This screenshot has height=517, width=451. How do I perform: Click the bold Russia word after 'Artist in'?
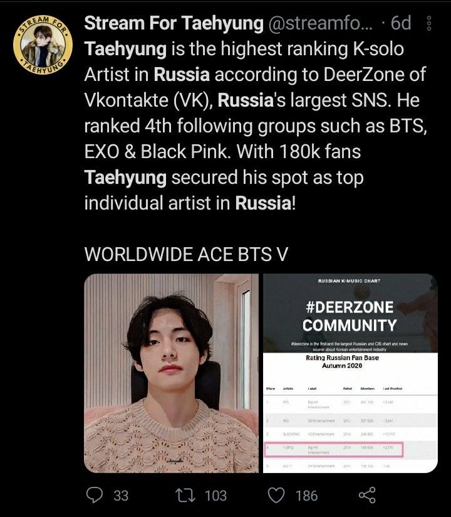tap(182, 75)
